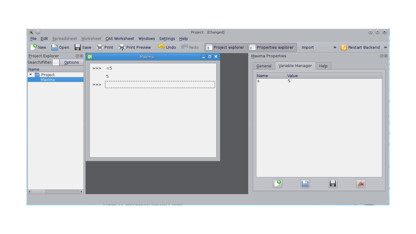Save variables with the floppy disk icon
This screenshot has height=234, width=416.
tap(333, 183)
